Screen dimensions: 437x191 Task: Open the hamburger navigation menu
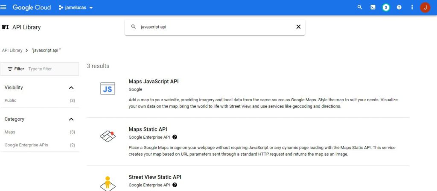4,7
